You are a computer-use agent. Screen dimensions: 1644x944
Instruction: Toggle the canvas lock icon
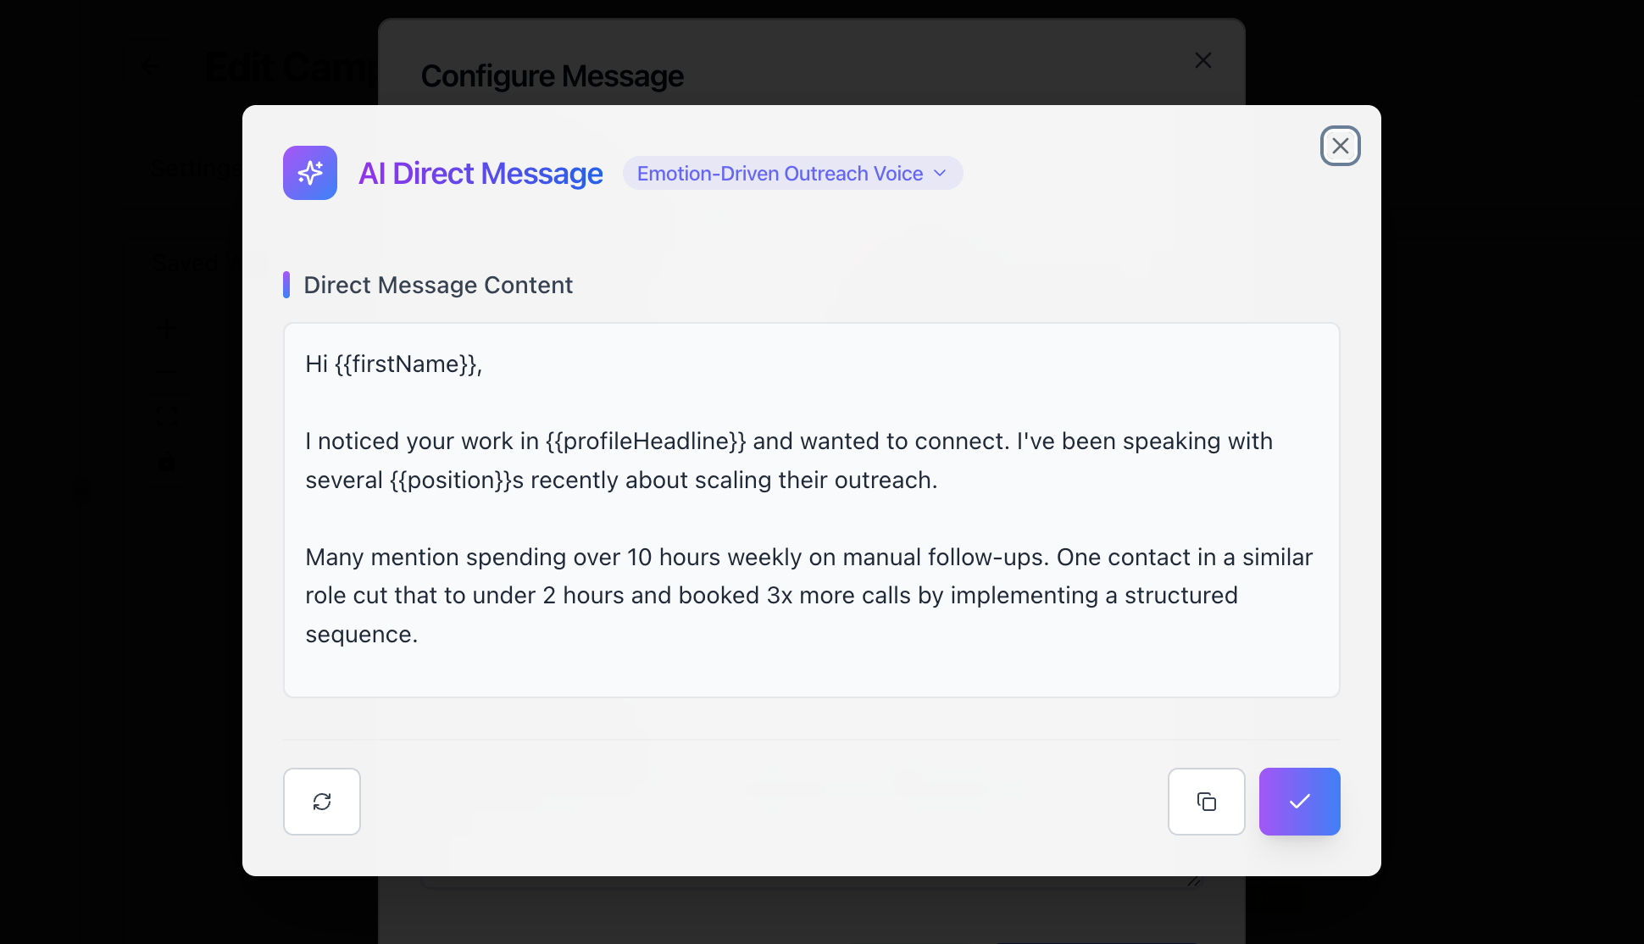click(x=166, y=464)
